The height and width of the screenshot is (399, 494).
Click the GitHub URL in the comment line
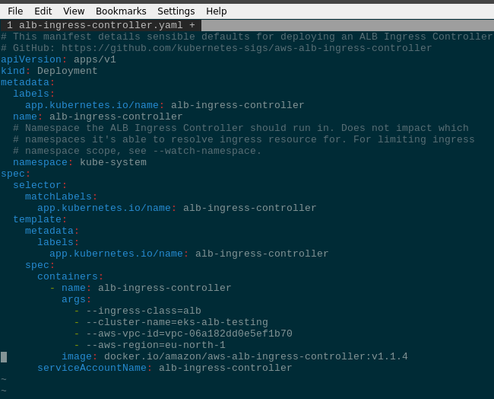pyautogui.click(x=246, y=48)
